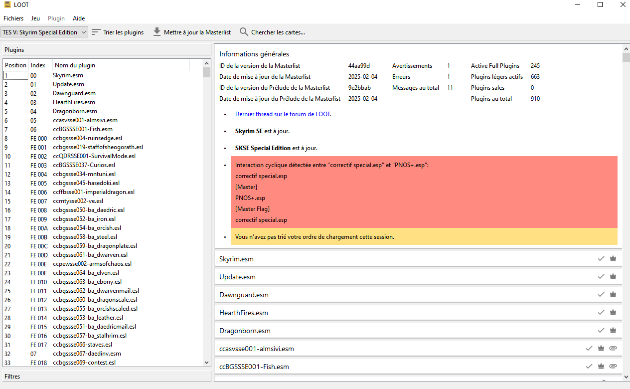Image resolution: width=630 pixels, height=389 pixels.
Task: Open the Fichiers menu
Action: point(13,18)
